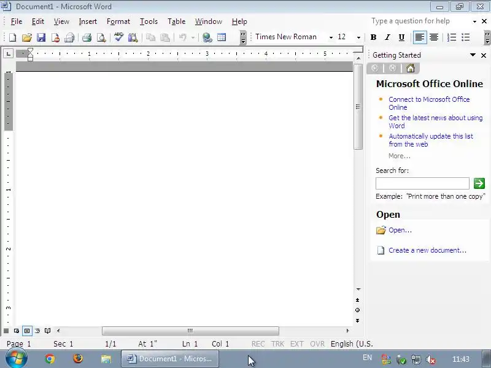Open the Format menu
This screenshot has height=368, width=491.
(118, 21)
